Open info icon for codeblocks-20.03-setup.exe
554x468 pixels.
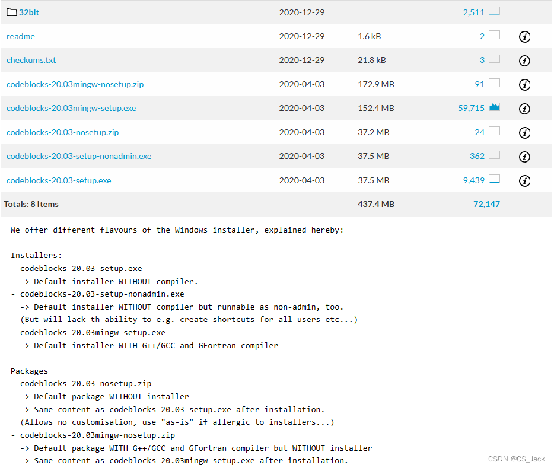pyautogui.click(x=524, y=181)
